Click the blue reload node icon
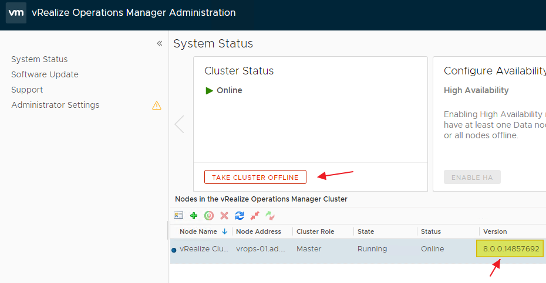The image size is (546, 283). coord(240,216)
